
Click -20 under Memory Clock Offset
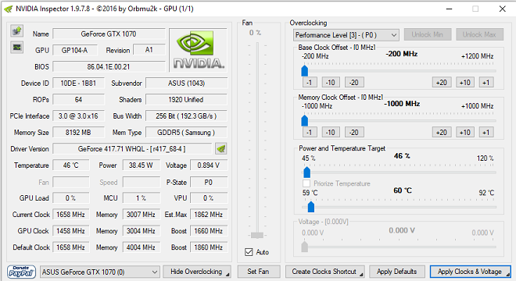(x=354, y=133)
